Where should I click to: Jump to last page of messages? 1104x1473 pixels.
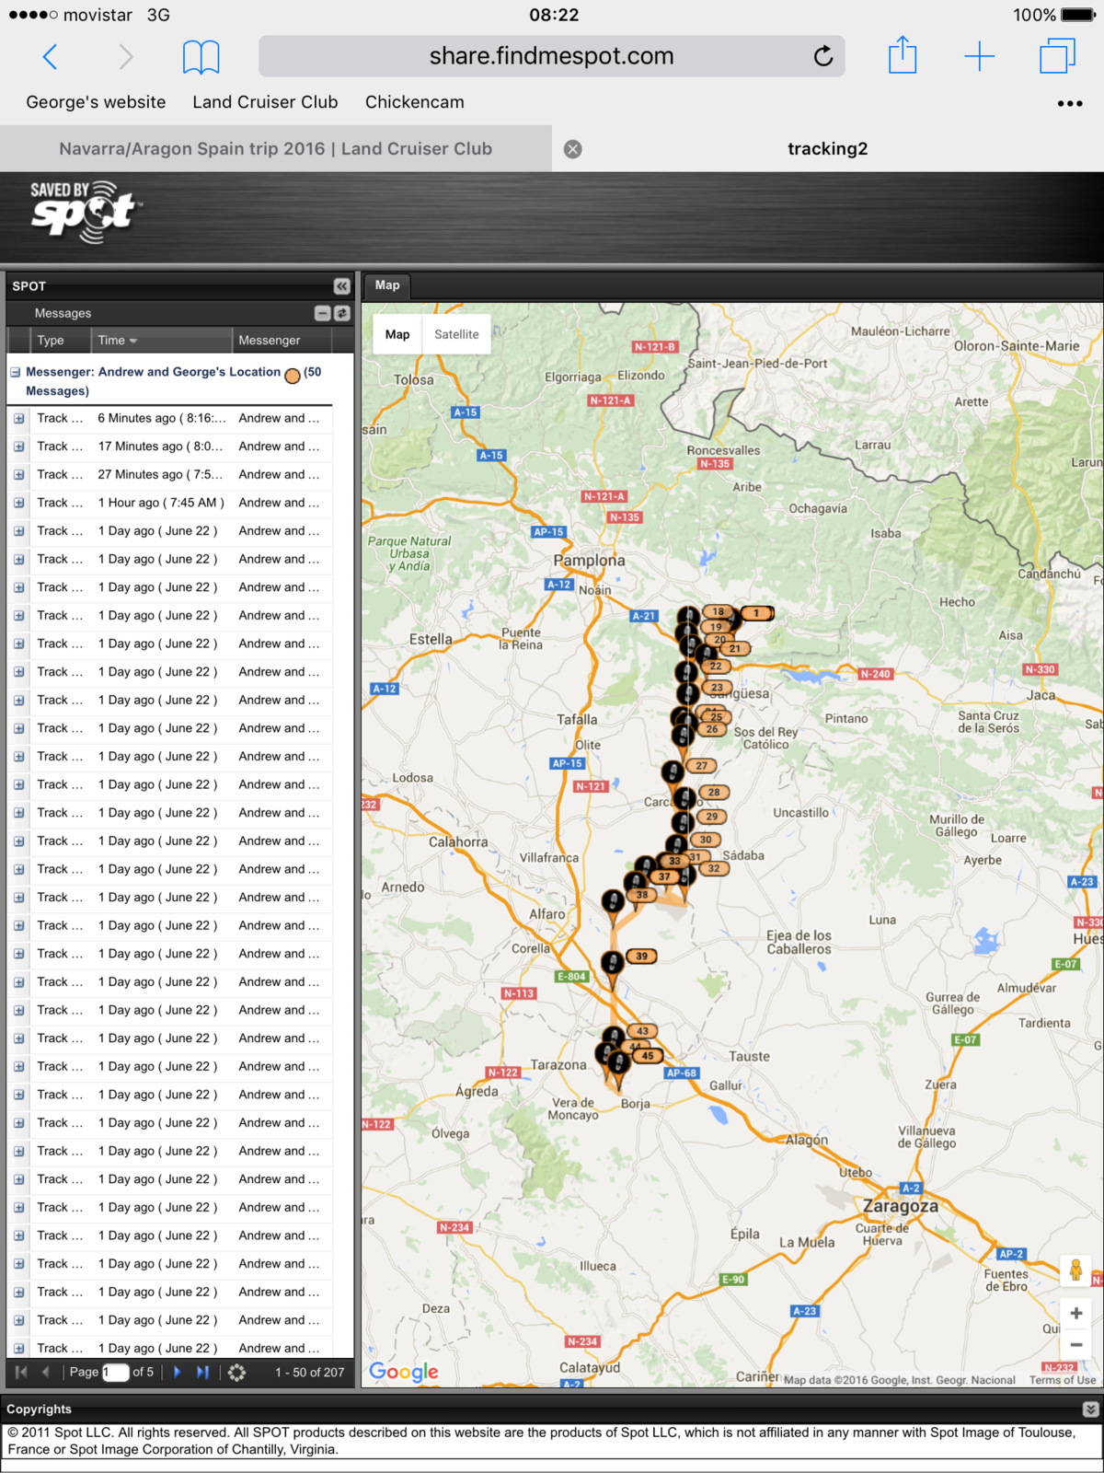(203, 1372)
